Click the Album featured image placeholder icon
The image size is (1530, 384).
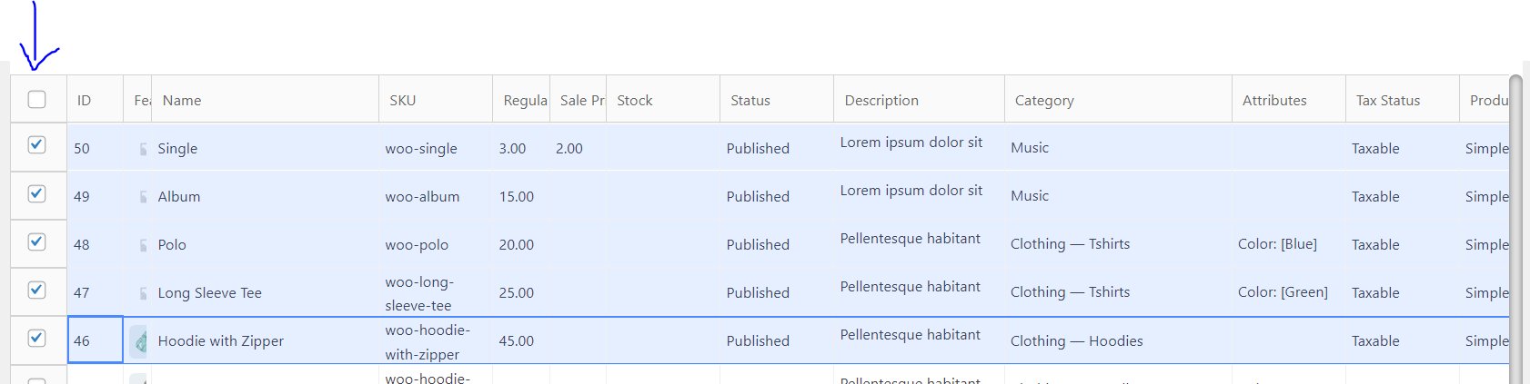[x=143, y=197]
